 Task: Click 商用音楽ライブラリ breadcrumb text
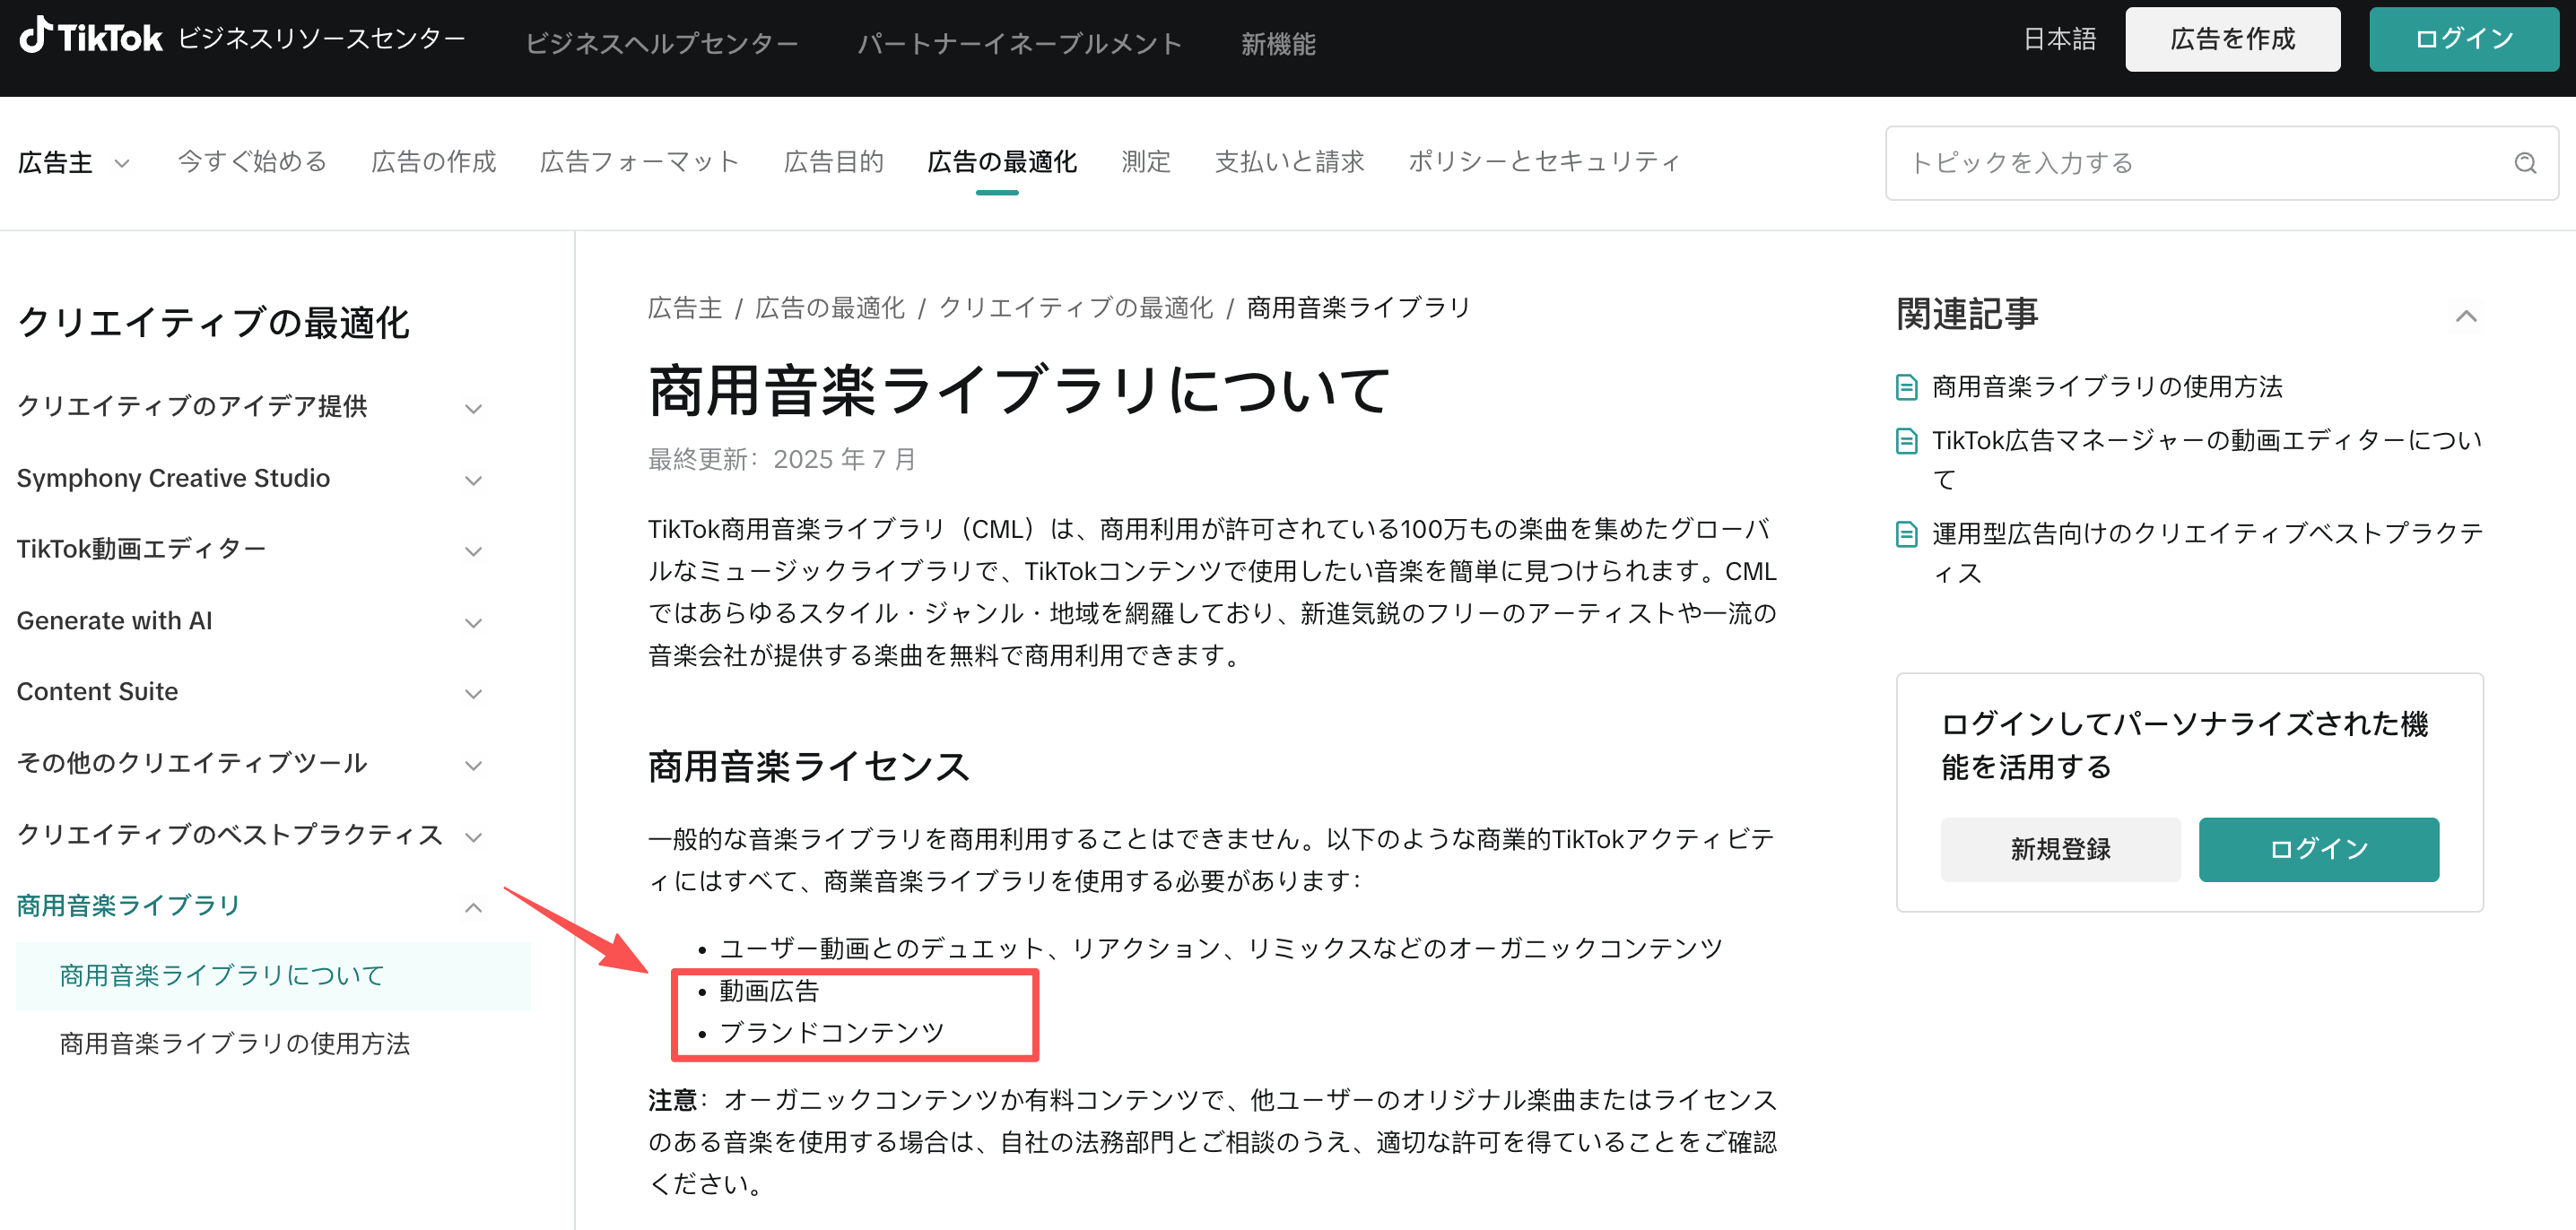point(1358,307)
